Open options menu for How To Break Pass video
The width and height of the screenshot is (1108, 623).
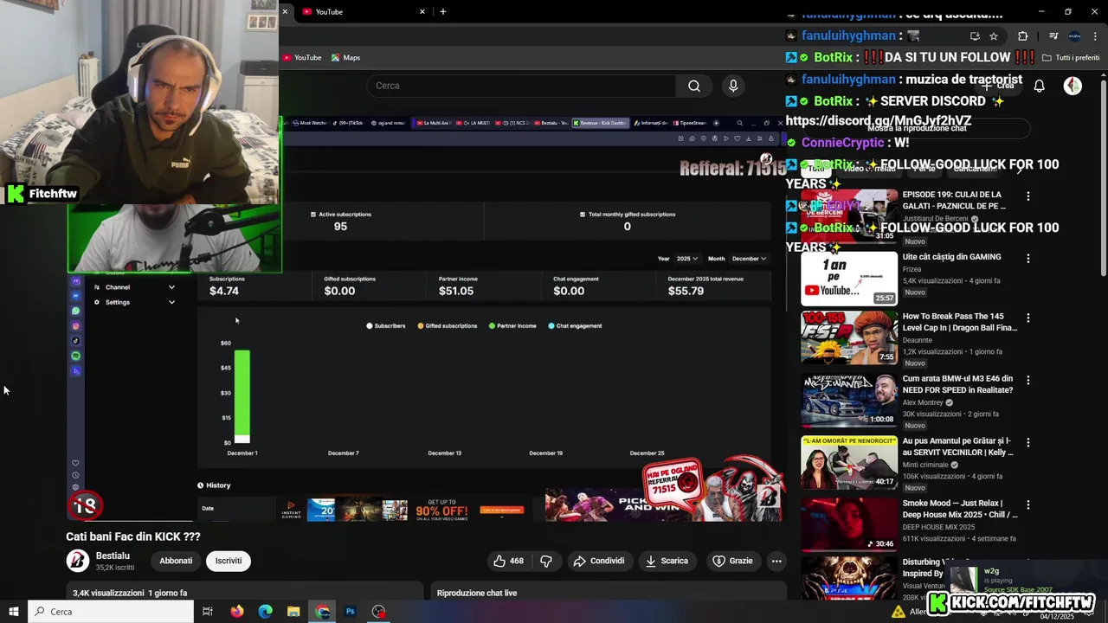pyautogui.click(x=1028, y=318)
